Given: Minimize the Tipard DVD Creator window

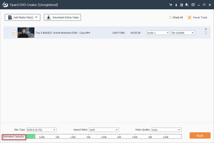Looking at the screenshot, I should coord(199,5).
